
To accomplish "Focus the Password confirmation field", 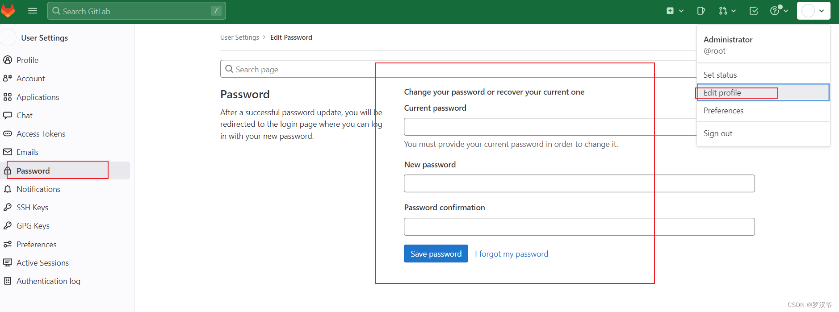I will [x=579, y=227].
